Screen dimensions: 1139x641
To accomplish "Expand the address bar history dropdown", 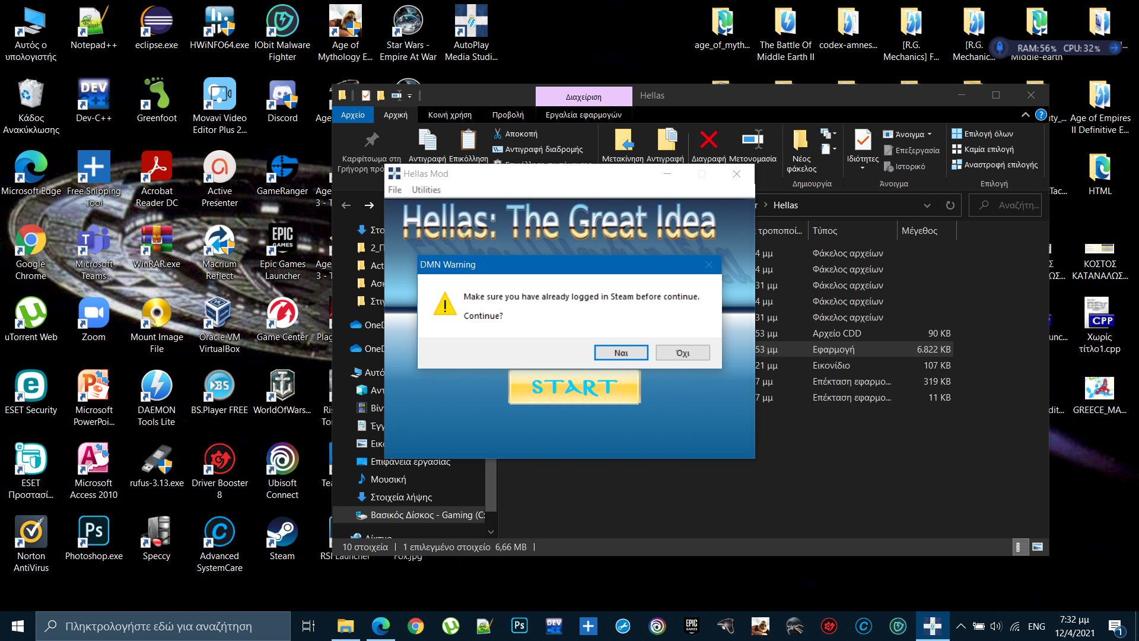I will pos(927,205).
